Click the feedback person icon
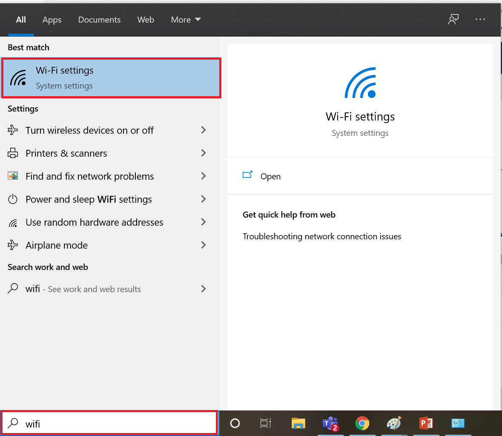 [x=453, y=20]
